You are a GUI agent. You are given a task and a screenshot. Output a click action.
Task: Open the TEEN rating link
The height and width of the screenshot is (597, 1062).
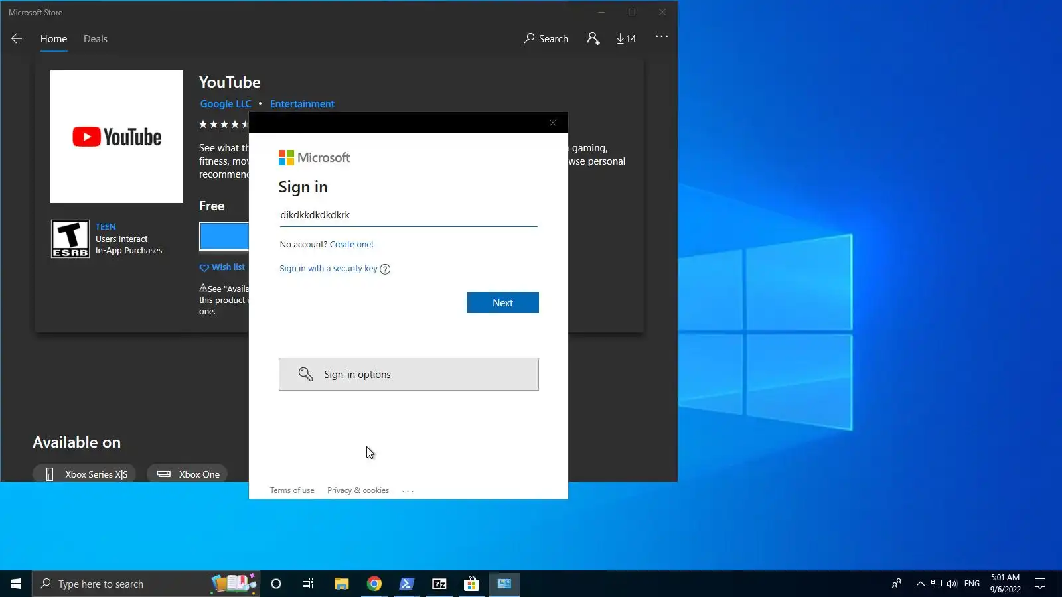click(106, 227)
